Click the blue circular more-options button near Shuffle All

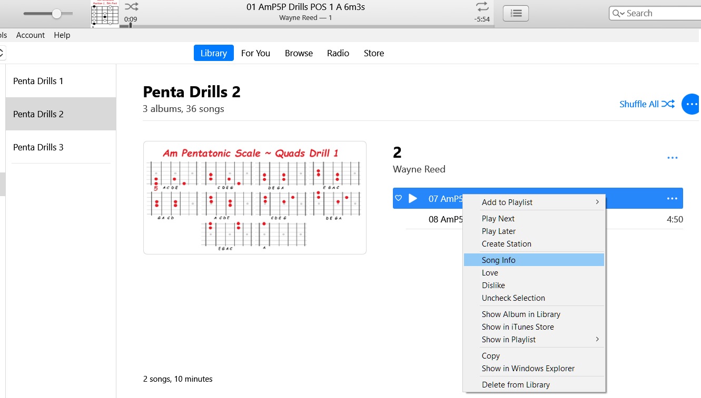click(x=690, y=104)
